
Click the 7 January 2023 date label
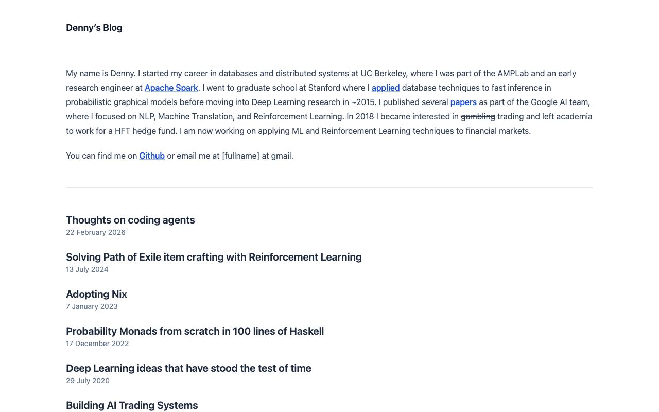[x=92, y=306]
